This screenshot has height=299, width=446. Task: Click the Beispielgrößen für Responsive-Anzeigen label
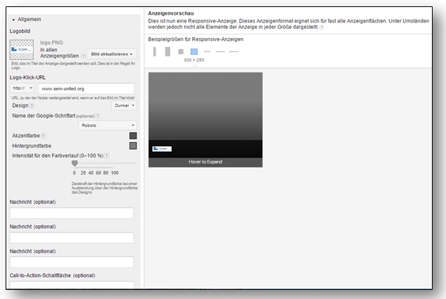tap(196, 39)
